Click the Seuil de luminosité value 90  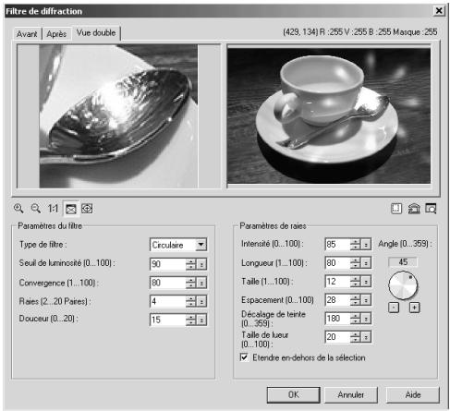[168, 264]
